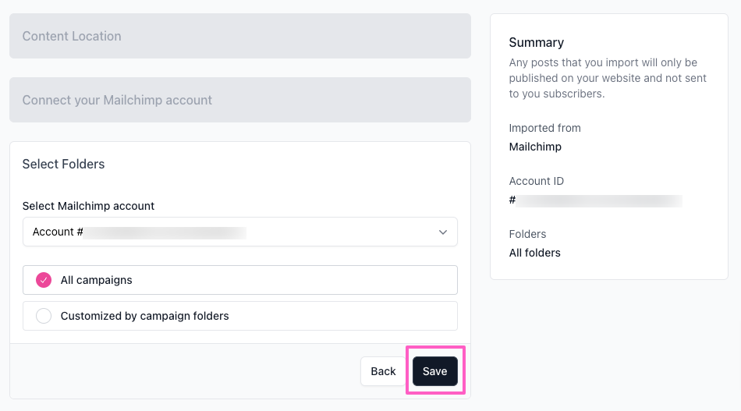Click the Mailchimp value under Imported from
Image resolution: width=741 pixels, height=411 pixels.
click(535, 147)
